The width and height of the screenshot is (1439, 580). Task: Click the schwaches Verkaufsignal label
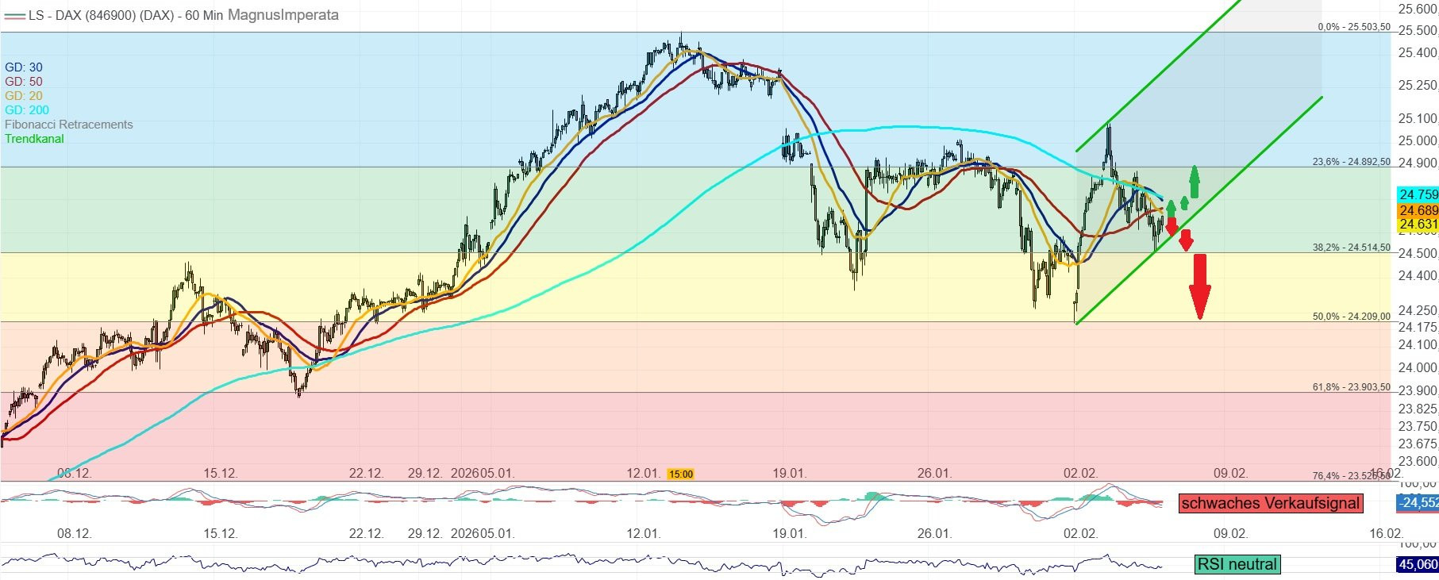pyautogui.click(x=1270, y=503)
